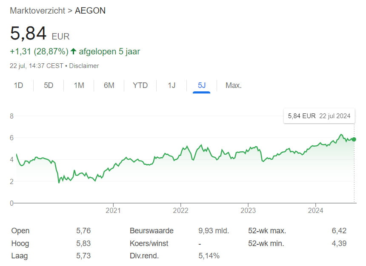Click the 2022 x-axis label

(180, 210)
